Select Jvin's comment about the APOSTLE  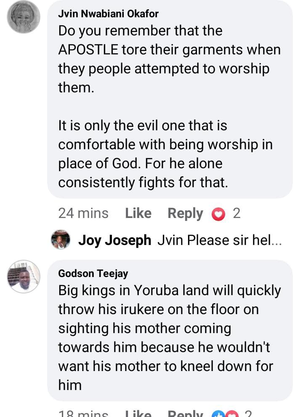(169, 107)
